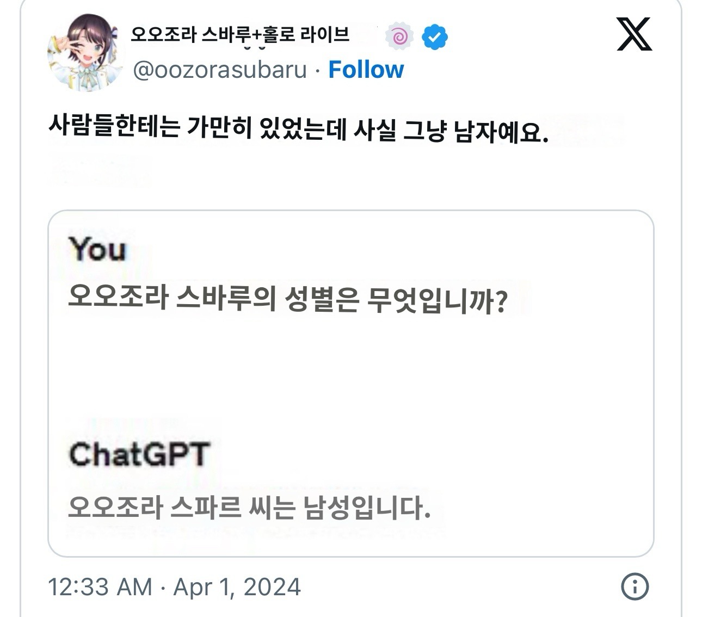Click the Apr 1, 2024 date text
Screen dimensions: 702x617
click(x=237, y=587)
